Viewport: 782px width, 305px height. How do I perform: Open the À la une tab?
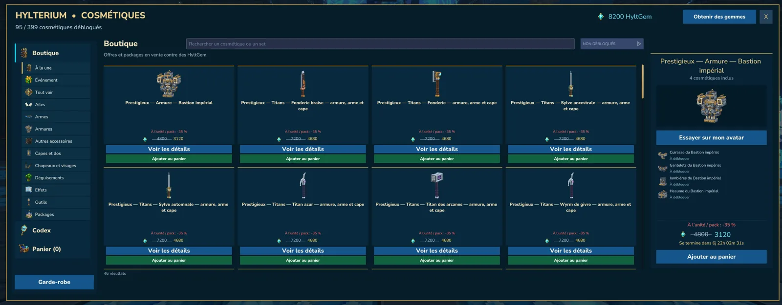(x=56, y=68)
